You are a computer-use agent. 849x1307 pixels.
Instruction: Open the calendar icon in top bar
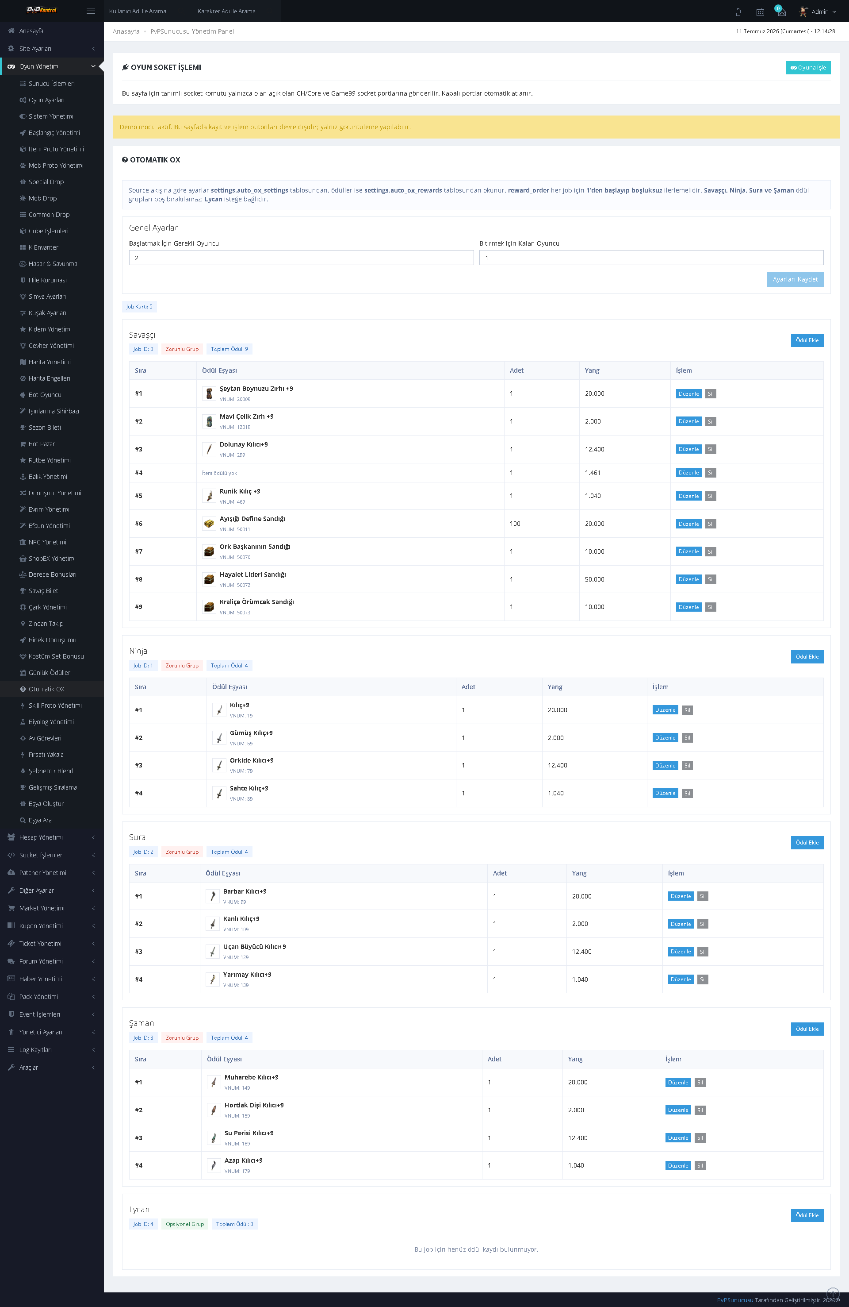point(760,12)
